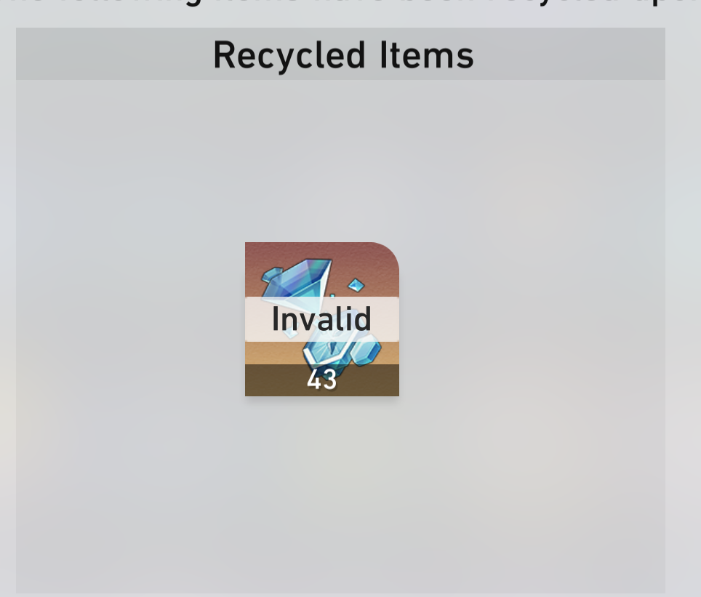
Task: Click the word Recycled in the header
Action: 289,55
